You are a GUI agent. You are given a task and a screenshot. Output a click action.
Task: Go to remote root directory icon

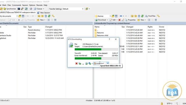tap(136, 16)
